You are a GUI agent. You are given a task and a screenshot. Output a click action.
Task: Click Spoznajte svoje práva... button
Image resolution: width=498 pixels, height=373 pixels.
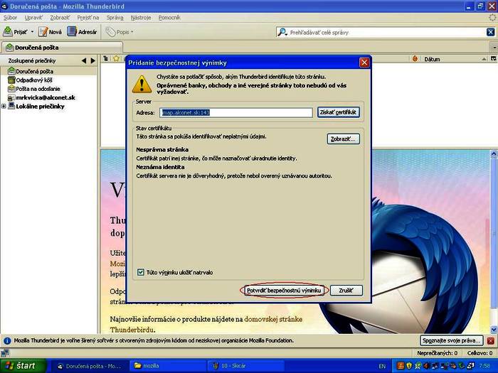pos(451,340)
